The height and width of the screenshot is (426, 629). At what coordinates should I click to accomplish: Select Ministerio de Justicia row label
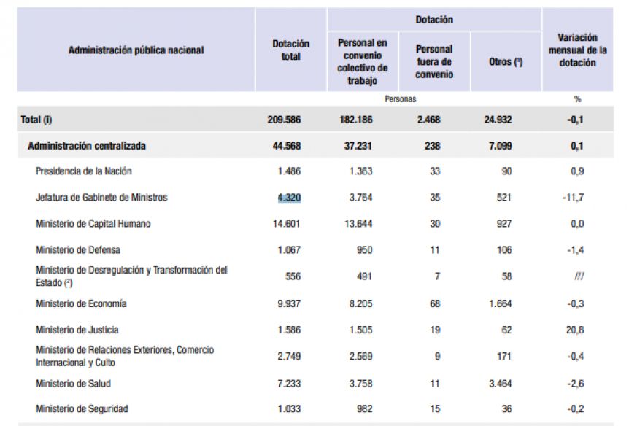point(77,330)
